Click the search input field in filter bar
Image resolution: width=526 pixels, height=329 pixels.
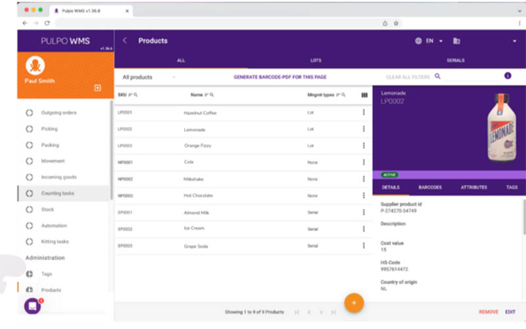point(471,77)
